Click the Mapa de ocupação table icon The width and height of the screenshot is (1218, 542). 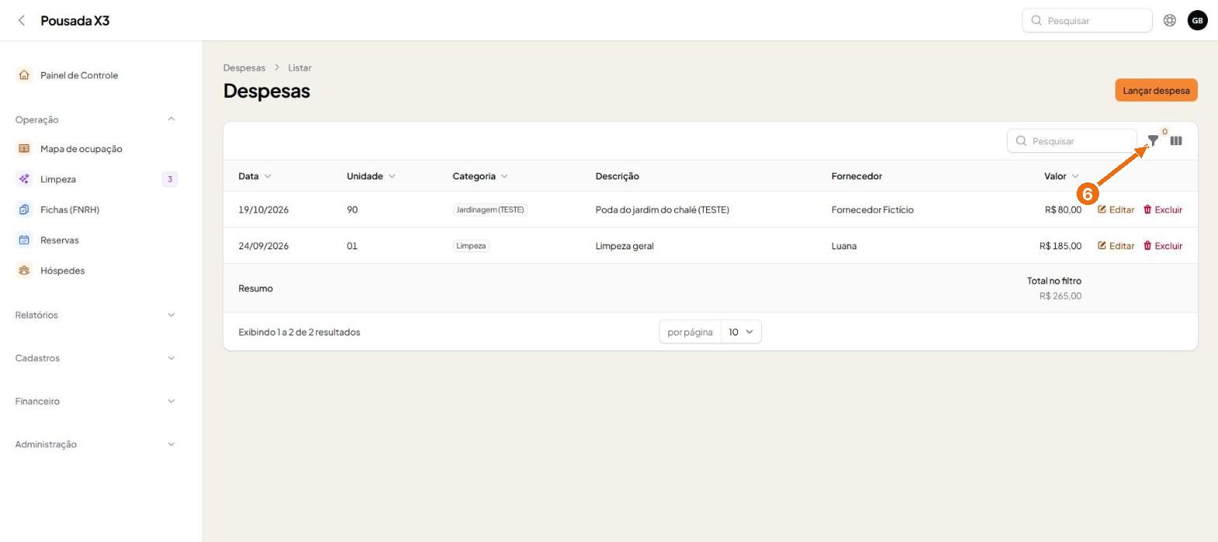tap(24, 148)
